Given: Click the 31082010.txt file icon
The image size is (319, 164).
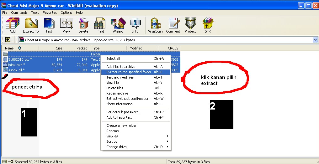Looking at the screenshot, I should [x=5, y=59].
